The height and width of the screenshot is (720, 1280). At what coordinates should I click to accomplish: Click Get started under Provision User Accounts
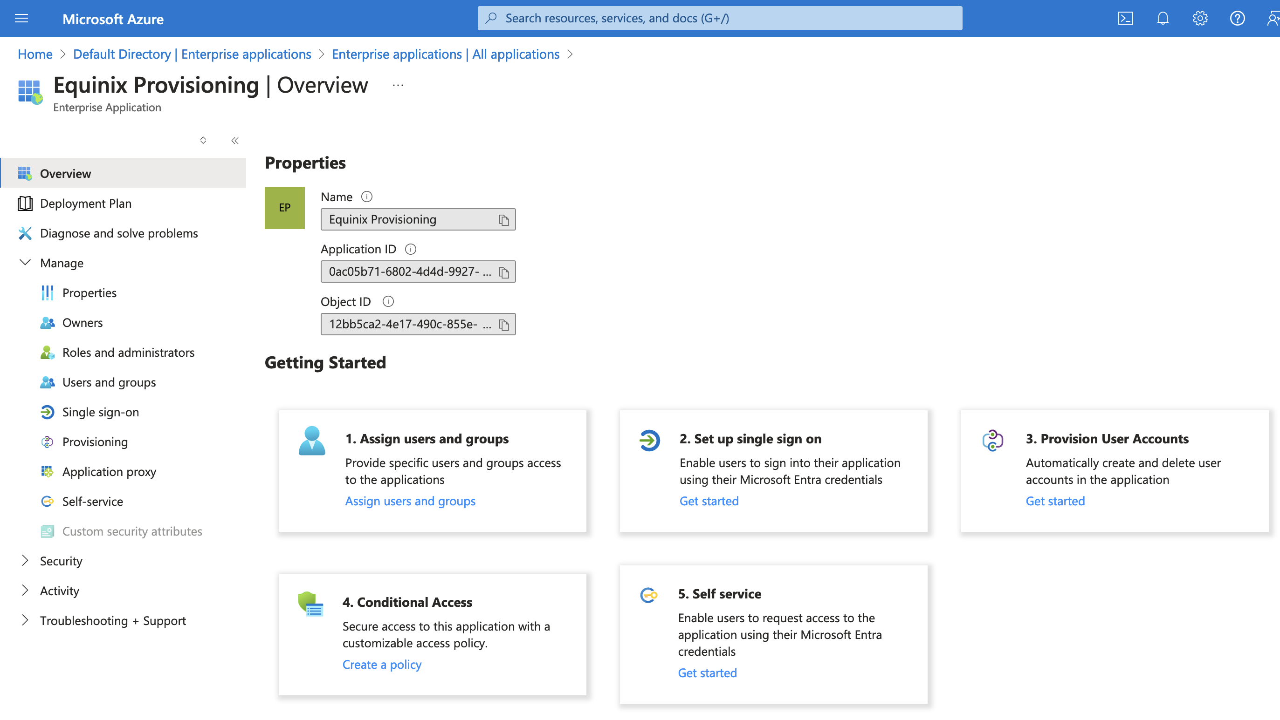(x=1055, y=501)
